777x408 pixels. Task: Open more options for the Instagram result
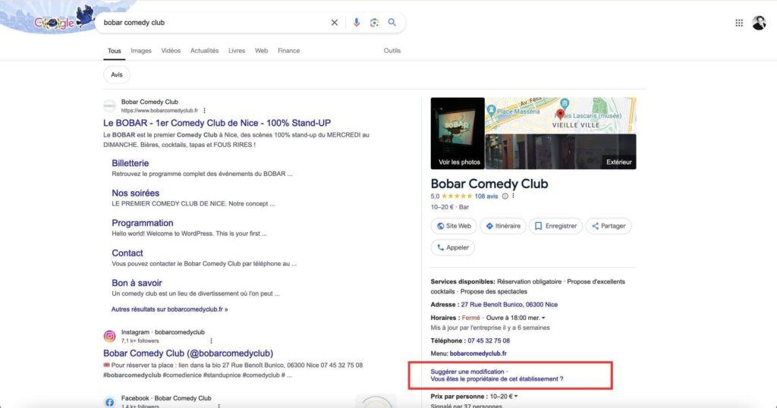[x=211, y=341]
